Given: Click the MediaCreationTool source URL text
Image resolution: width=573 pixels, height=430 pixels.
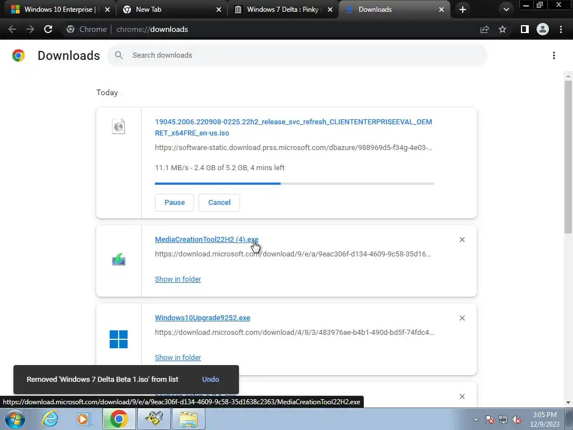Looking at the screenshot, I should [x=293, y=254].
